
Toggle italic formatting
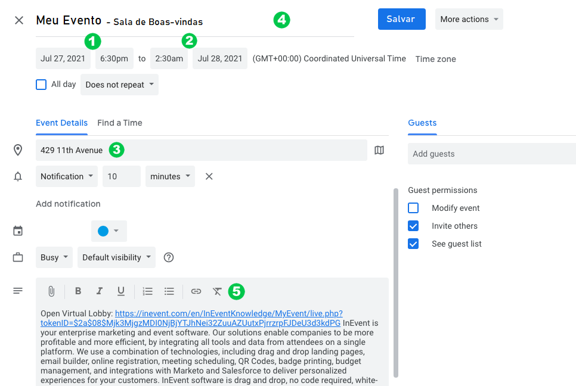coord(99,291)
